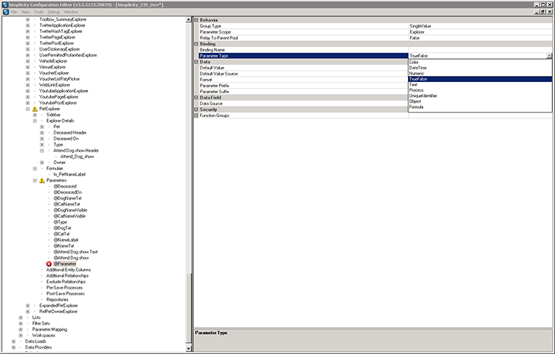This screenshot has height=354, width=555.
Task: Click the warning icon next to Parameters
Action: (x=42, y=180)
